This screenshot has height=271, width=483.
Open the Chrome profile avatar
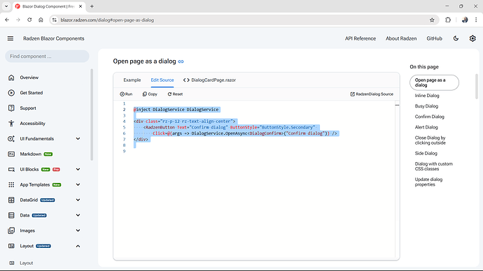465,20
